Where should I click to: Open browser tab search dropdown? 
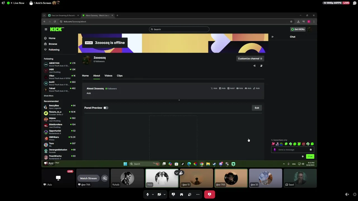tap(44, 15)
